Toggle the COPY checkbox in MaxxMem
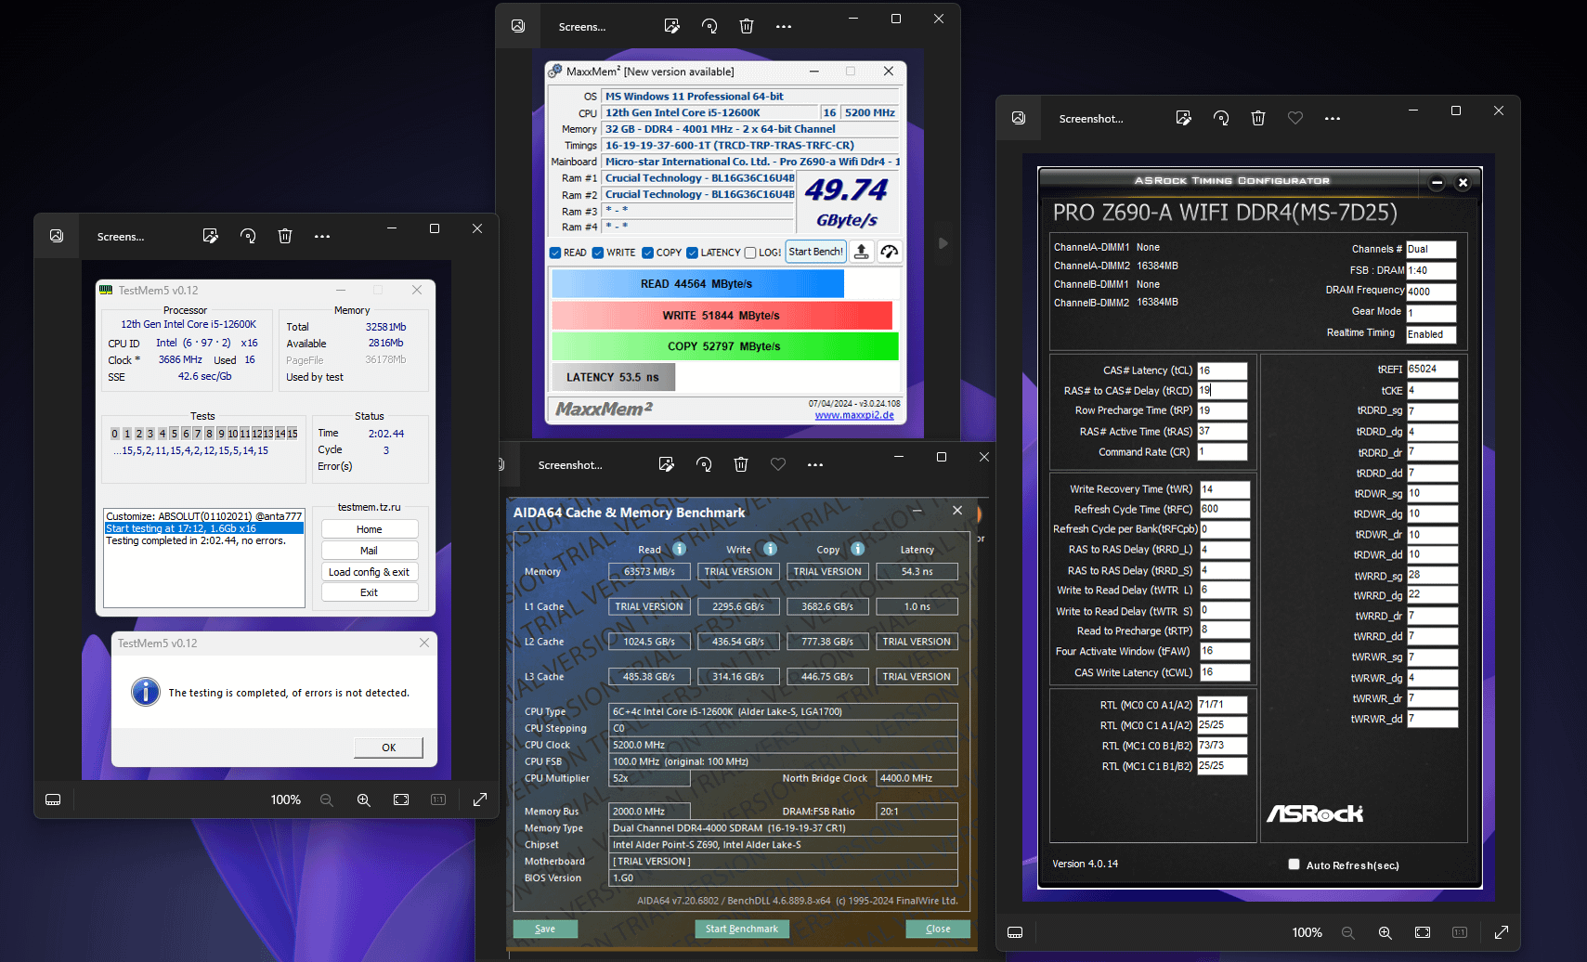 pyautogui.click(x=648, y=253)
